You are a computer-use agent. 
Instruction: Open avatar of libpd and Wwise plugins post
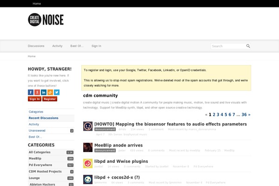[88, 163]
